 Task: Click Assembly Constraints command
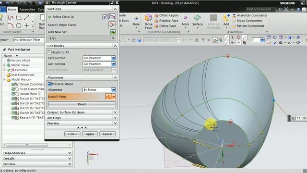pos(250,15)
